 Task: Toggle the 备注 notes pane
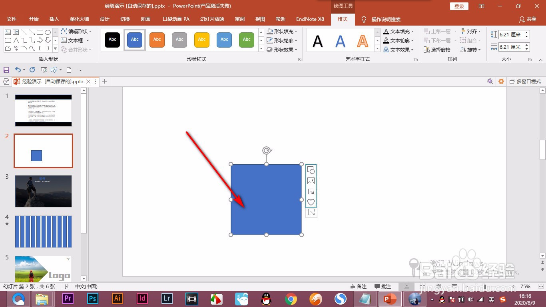[x=359, y=287]
